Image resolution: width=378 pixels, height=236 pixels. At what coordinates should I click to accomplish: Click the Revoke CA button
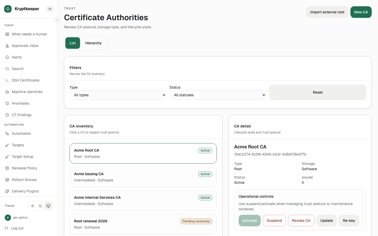click(x=301, y=221)
